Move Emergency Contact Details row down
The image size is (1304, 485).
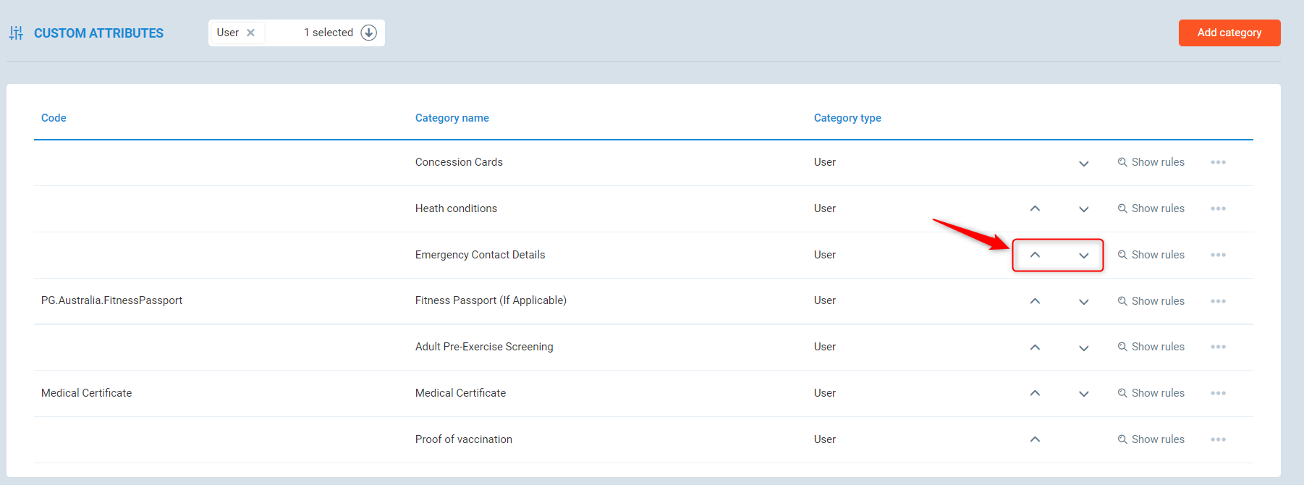pyautogui.click(x=1083, y=255)
